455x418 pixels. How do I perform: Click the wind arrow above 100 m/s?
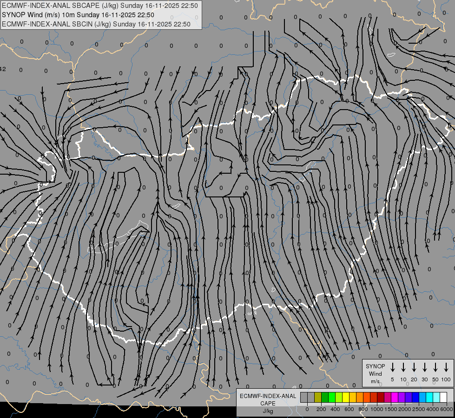tap(446, 367)
